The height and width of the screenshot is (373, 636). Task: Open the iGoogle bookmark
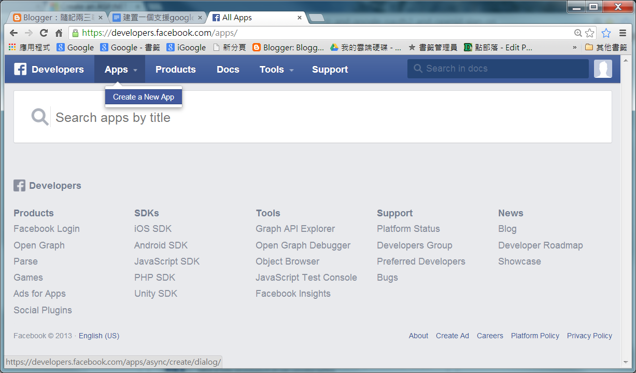186,47
